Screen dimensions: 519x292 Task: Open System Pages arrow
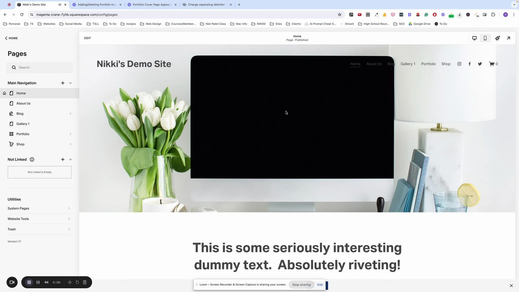point(69,208)
